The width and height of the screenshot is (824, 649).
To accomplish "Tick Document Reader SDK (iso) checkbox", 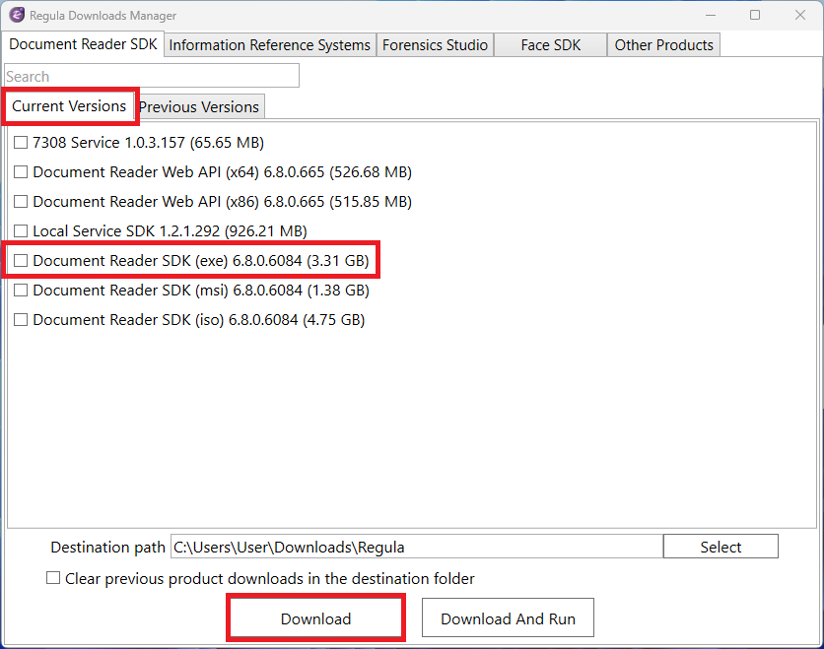I will [21, 319].
